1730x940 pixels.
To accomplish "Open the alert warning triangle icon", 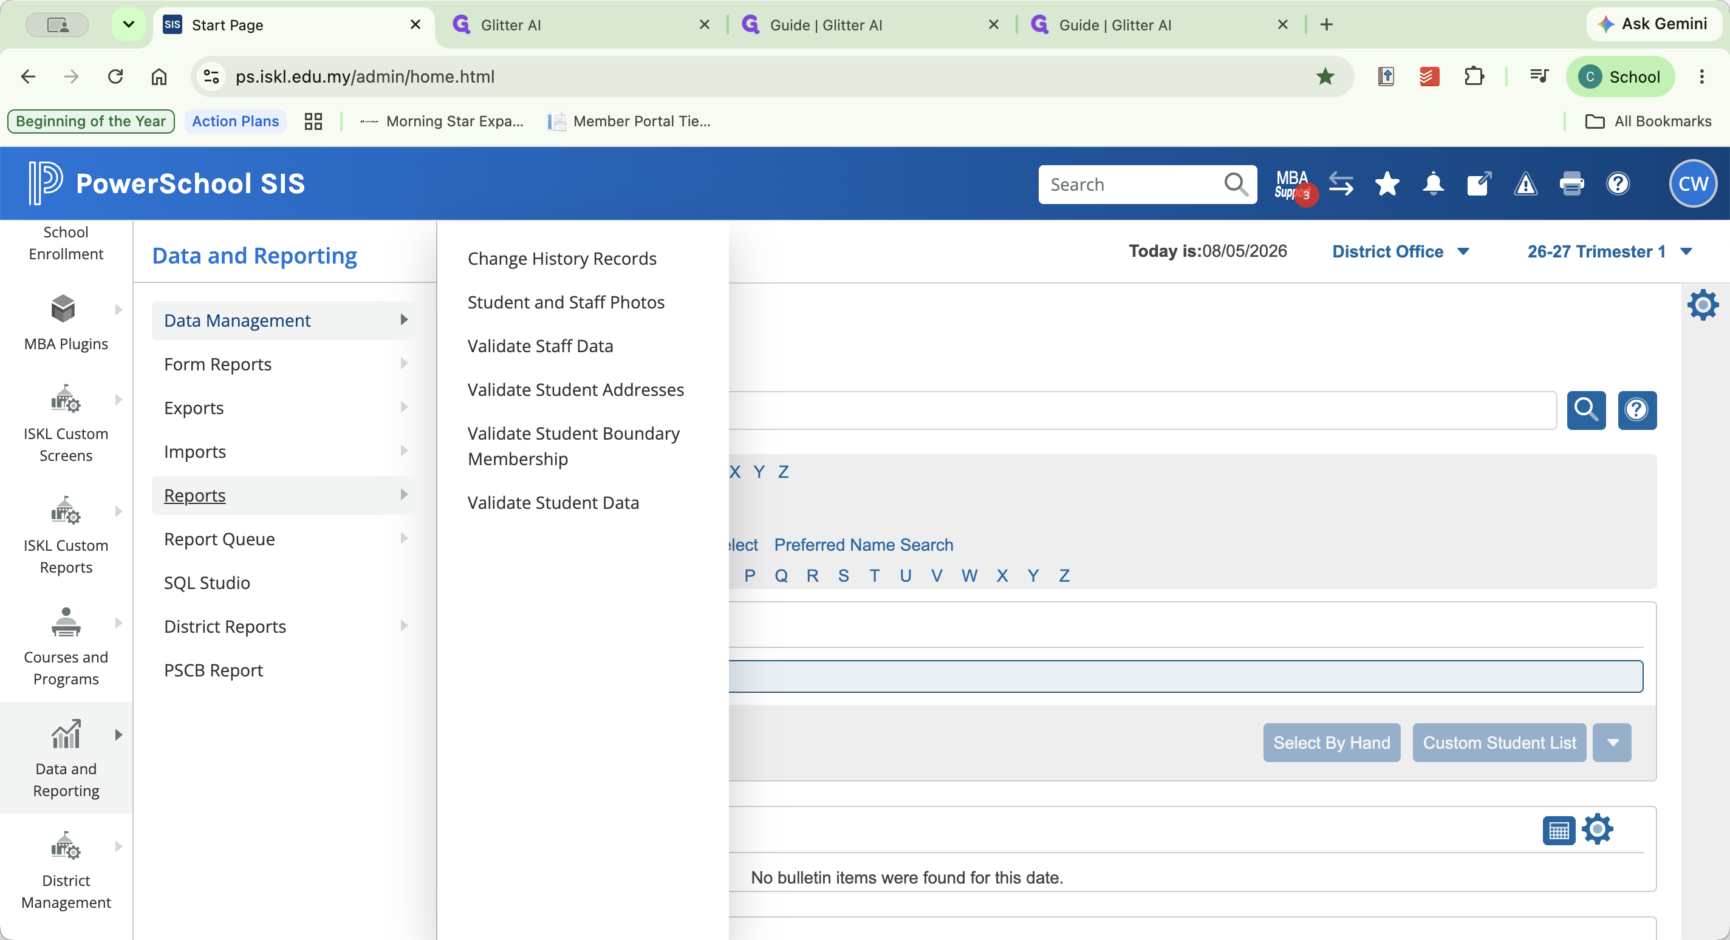I will pyautogui.click(x=1525, y=184).
